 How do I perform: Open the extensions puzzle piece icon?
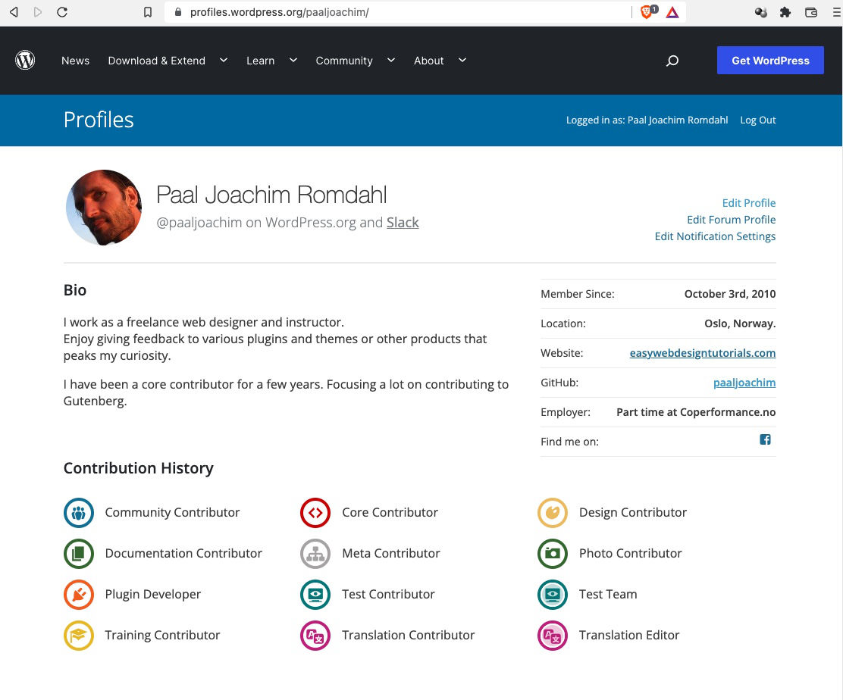coord(785,12)
